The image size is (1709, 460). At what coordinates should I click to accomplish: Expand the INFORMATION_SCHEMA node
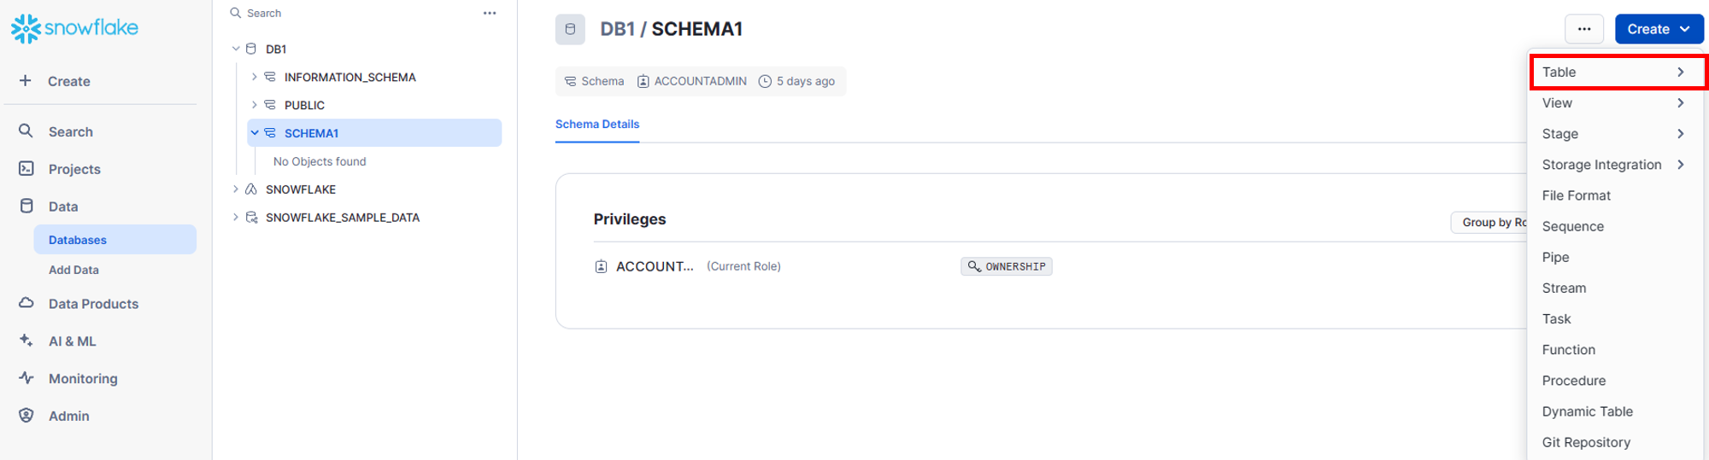254,77
